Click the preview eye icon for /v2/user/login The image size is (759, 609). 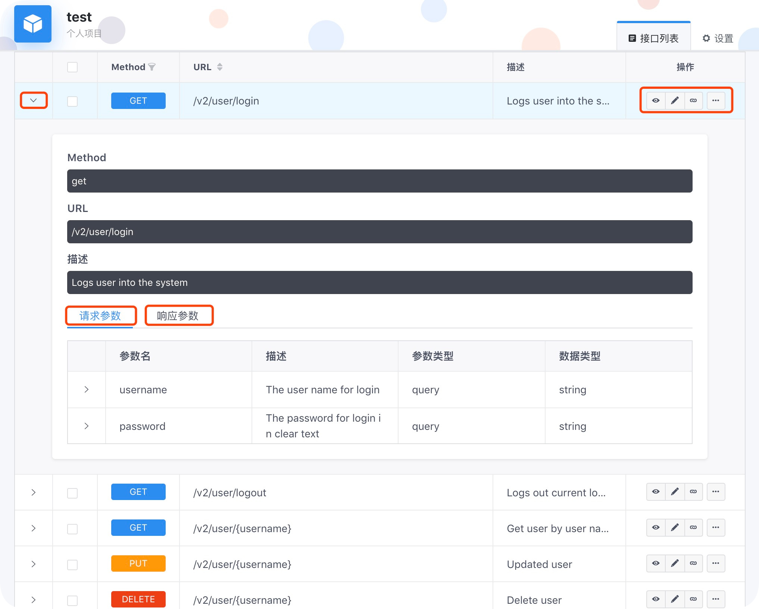coord(656,100)
